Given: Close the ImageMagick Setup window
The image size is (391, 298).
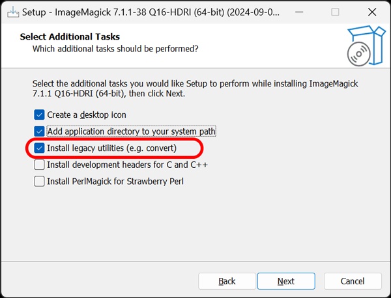Looking at the screenshot, I should click(x=372, y=12).
